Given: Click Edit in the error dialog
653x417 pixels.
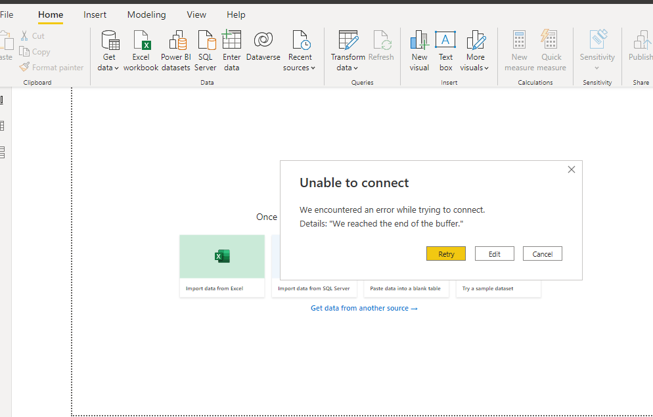Looking at the screenshot, I should click(x=495, y=254).
